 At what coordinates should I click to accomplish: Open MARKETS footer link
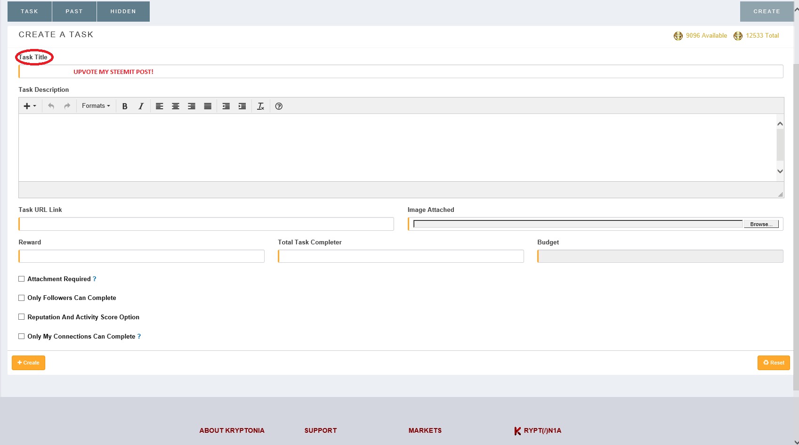click(425, 430)
